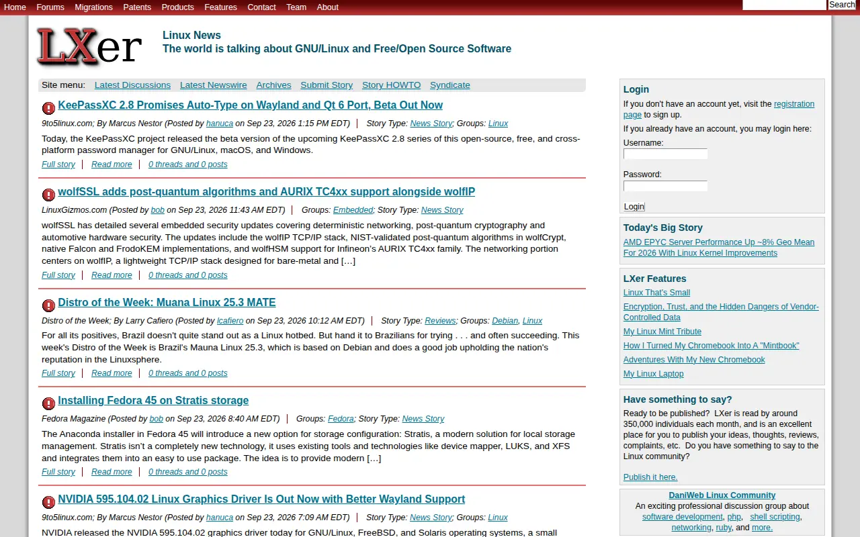Image resolution: width=860 pixels, height=537 pixels.
Task: Open How I Turned My Chromebook Into A Mintbook
Action: pos(712,346)
